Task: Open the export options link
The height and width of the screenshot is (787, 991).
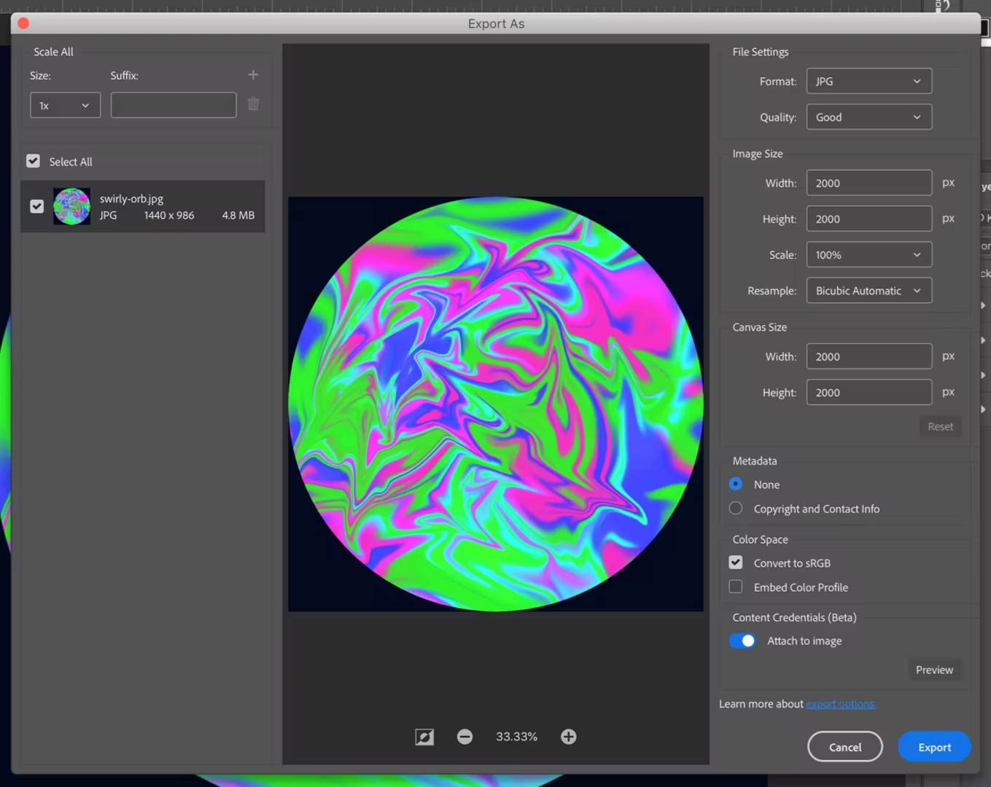Action: (x=840, y=703)
